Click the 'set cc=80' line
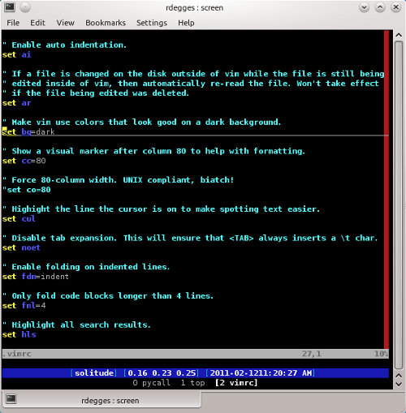 coord(24,161)
